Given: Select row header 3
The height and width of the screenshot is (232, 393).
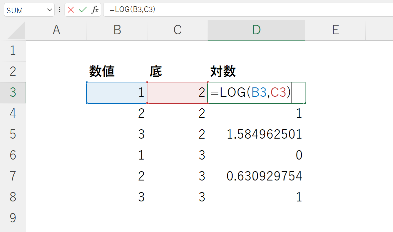Looking at the screenshot, I should [x=13, y=93].
